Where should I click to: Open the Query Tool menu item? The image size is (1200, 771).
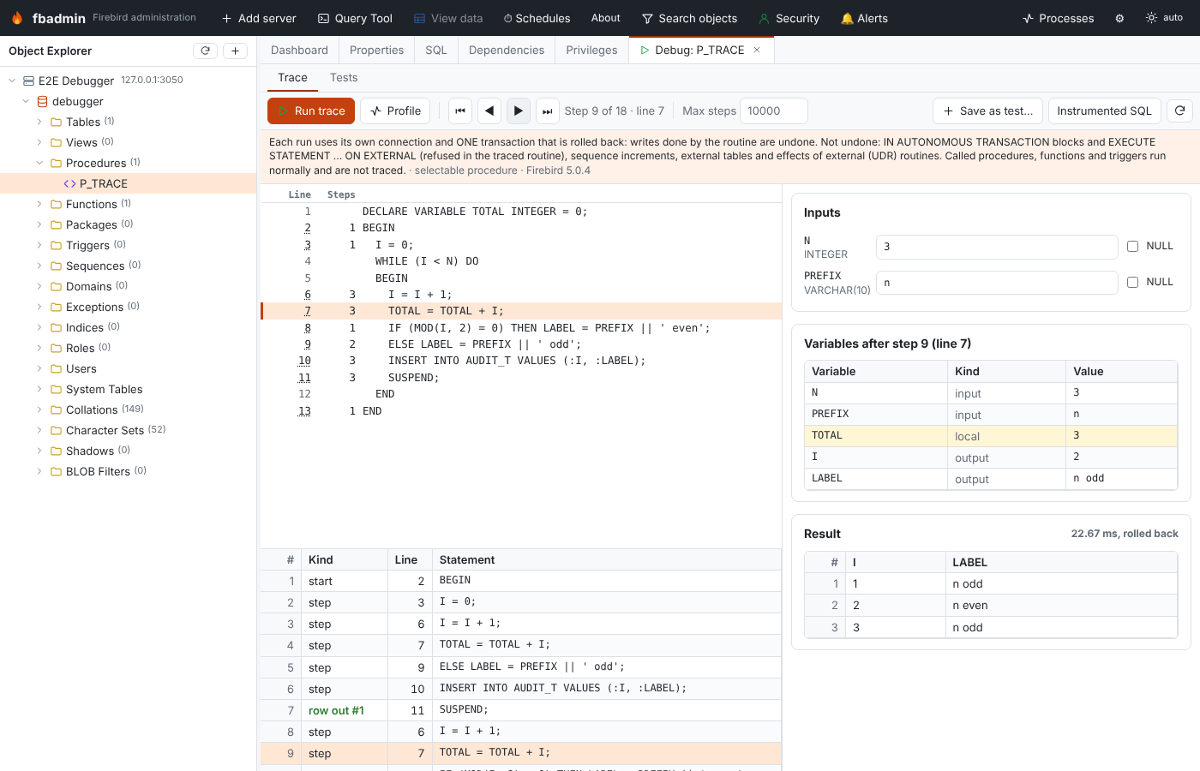point(355,18)
